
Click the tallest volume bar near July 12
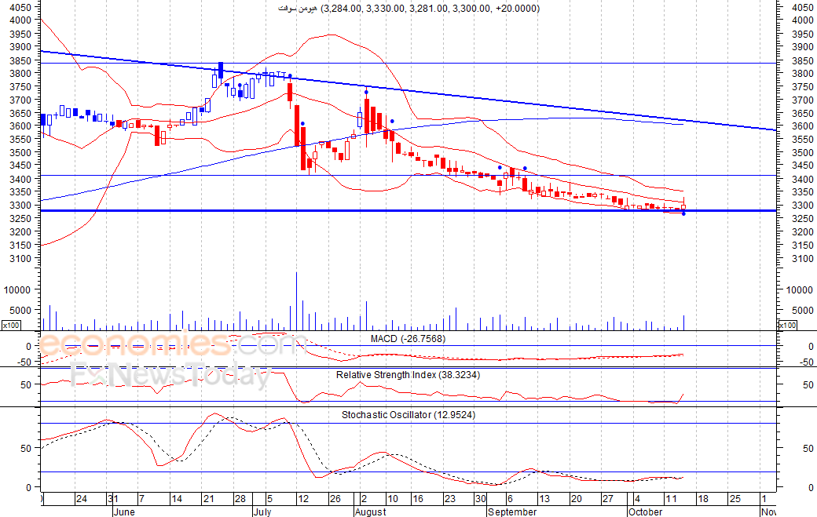coord(296,301)
